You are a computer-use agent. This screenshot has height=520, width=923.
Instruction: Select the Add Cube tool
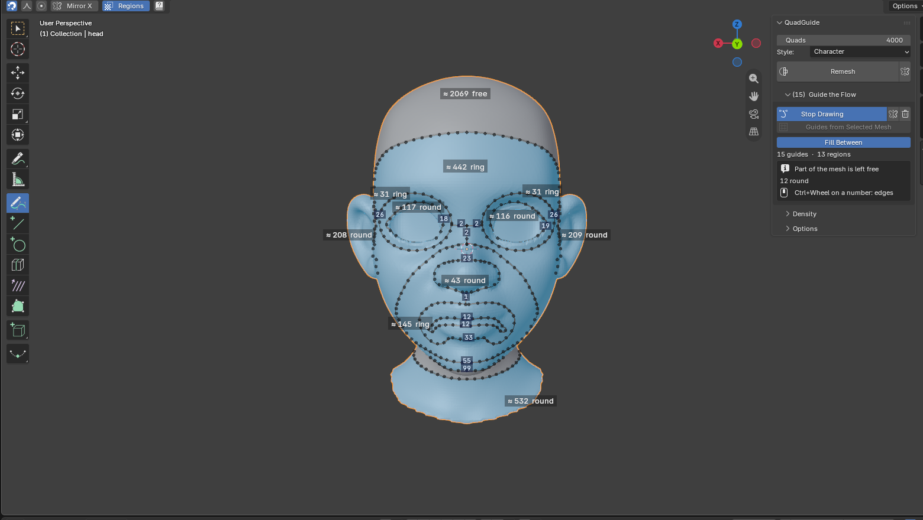point(18,330)
